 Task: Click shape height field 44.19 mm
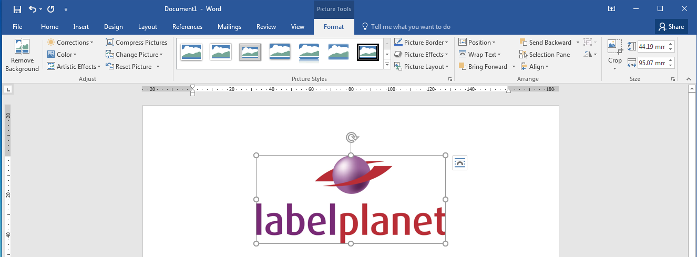[652, 47]
